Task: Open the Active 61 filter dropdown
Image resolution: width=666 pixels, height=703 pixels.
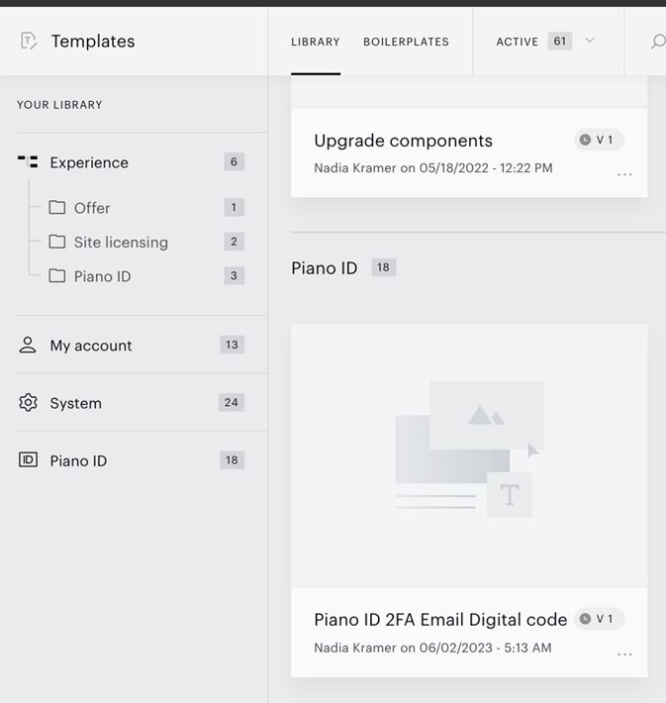Action: click(x=545, y=42)
